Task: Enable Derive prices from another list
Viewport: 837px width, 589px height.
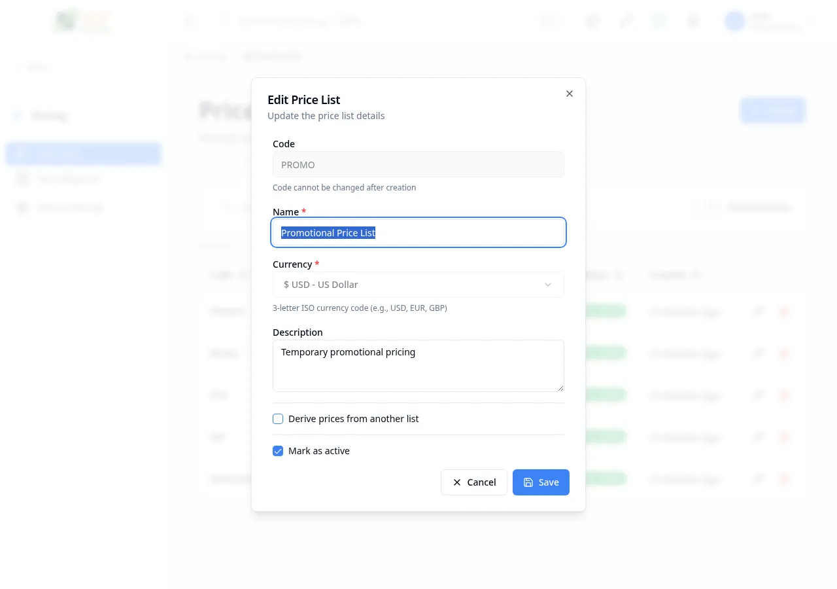Action: (278, 419)
